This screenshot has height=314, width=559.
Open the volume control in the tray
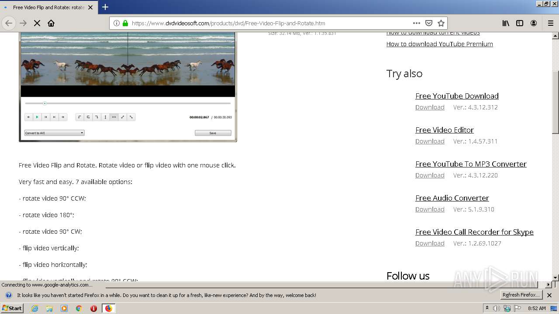(x=497, y=308)
